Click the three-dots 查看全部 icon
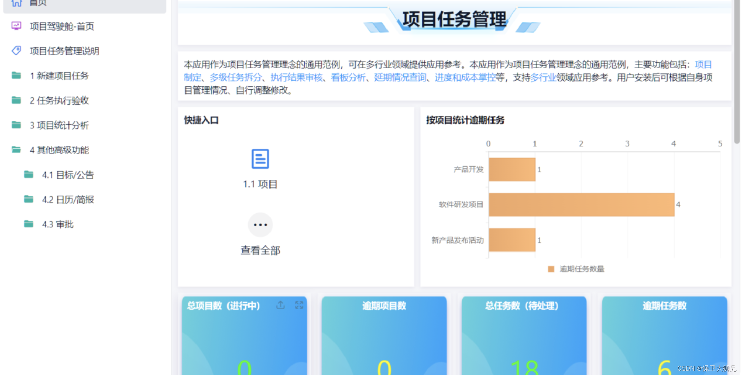The width and height of the screenshot is (742, 375). pyautogui.click(x=260, y=225)
